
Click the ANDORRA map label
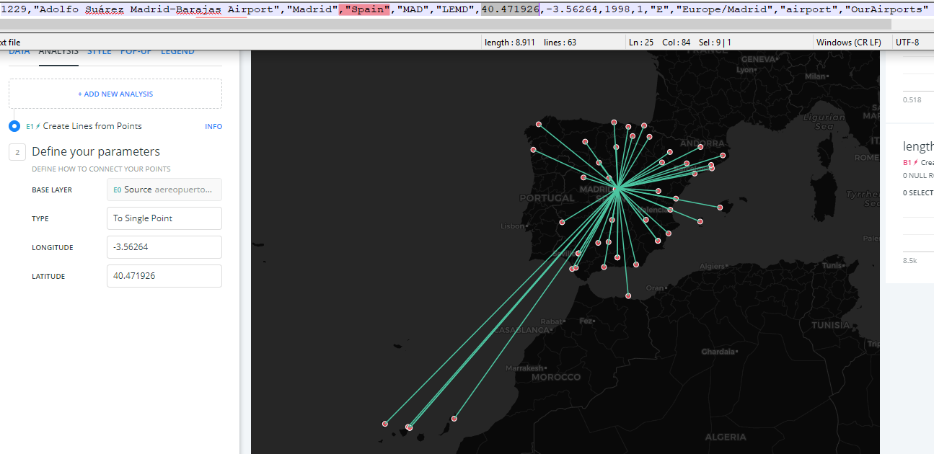click(702, 143)
